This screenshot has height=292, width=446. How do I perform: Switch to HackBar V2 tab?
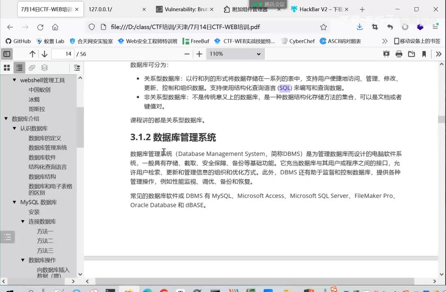319,9
